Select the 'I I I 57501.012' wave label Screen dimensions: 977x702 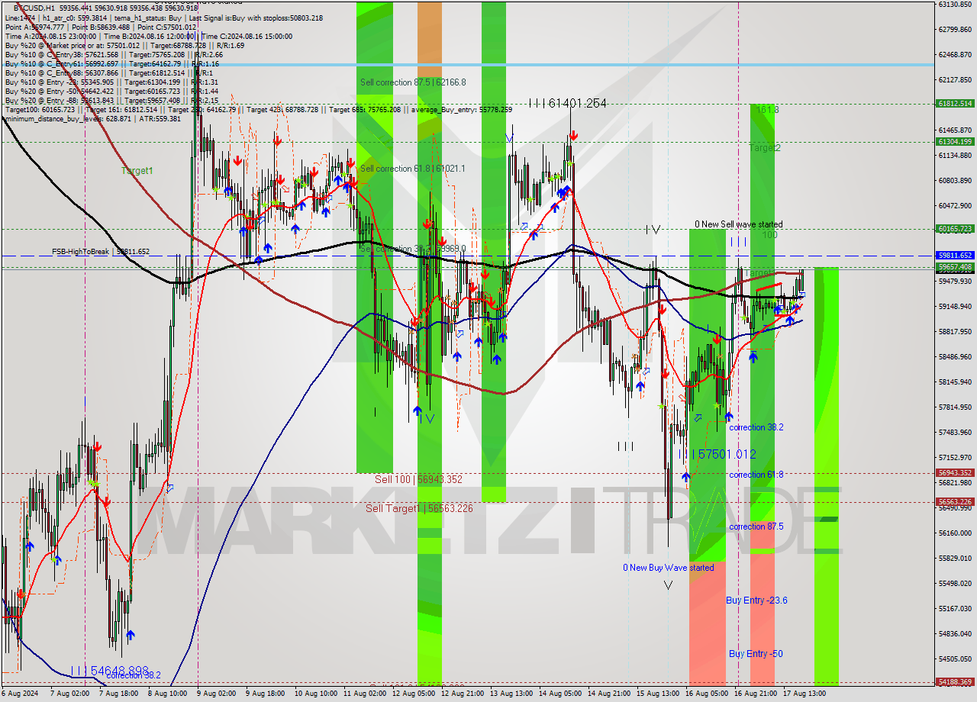pos(717,454)
